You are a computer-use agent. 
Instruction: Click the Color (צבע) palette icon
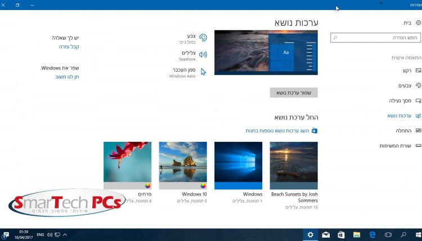(x=203, y=38)
